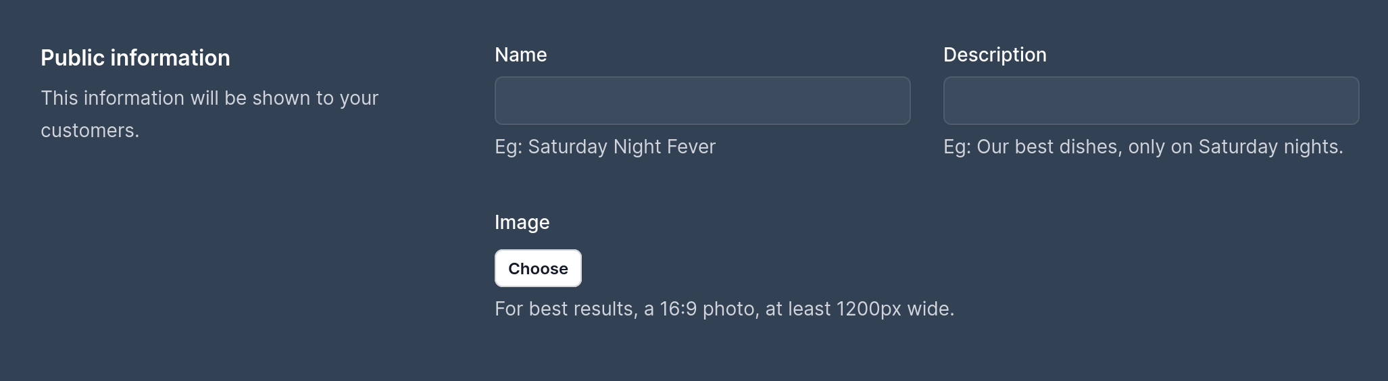Screen dimensions: 1388x381
Task: Click the Name input field
Action: [702, 101]
